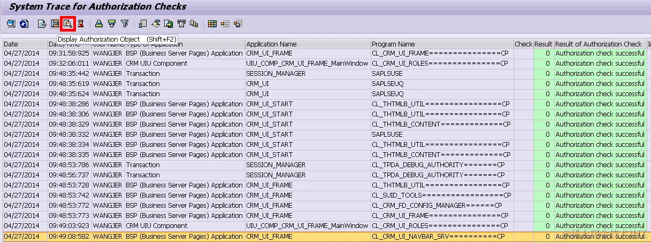Select the time cell 09:48:35:619
The image size is (651, 243).
(x=70, y=84)
